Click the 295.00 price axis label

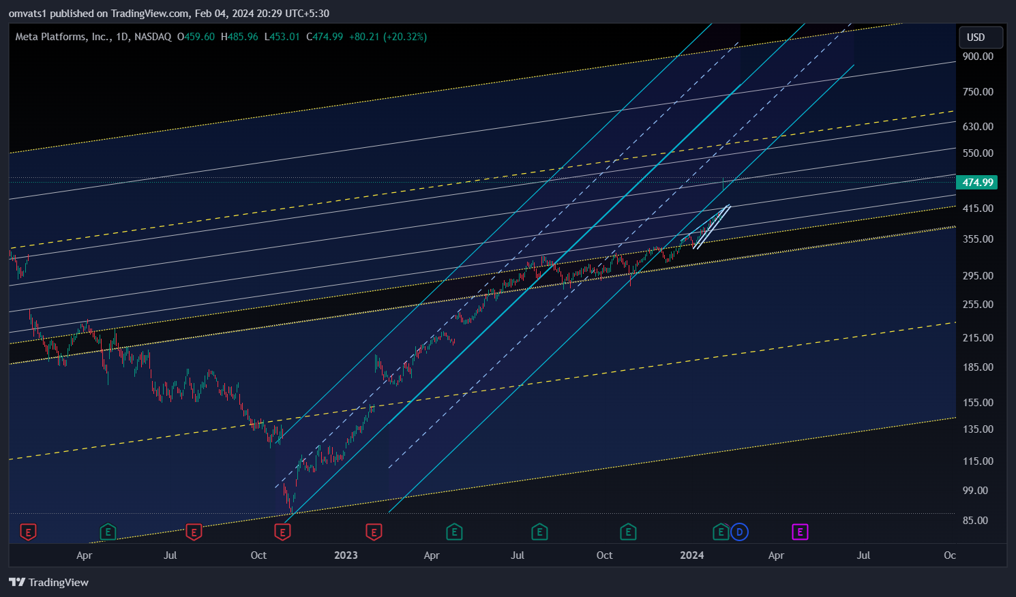click(978, 275)
